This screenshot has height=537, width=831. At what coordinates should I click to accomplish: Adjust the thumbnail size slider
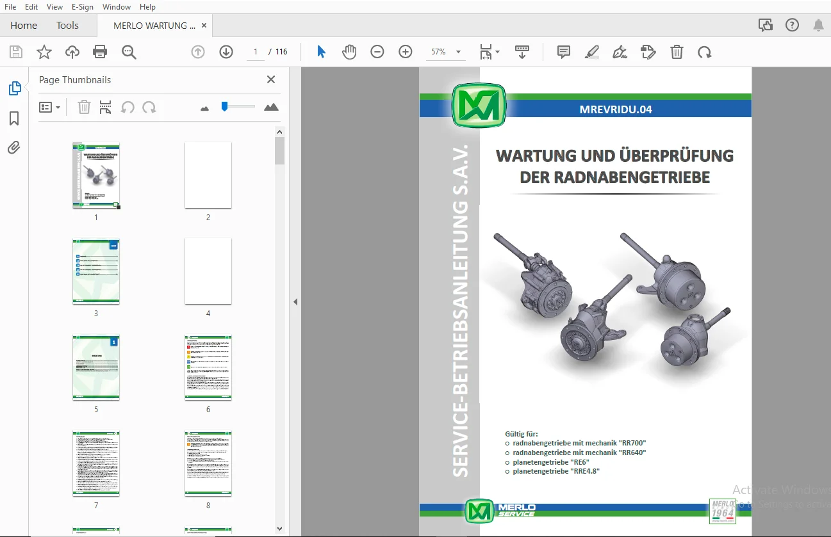224,106
